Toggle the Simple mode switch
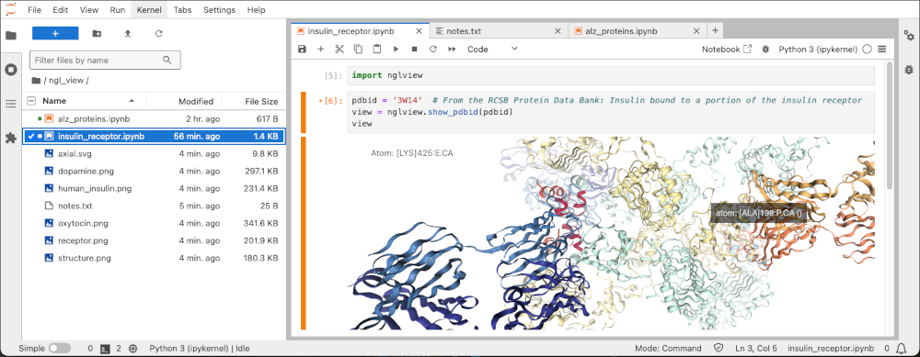 point(60,348)
